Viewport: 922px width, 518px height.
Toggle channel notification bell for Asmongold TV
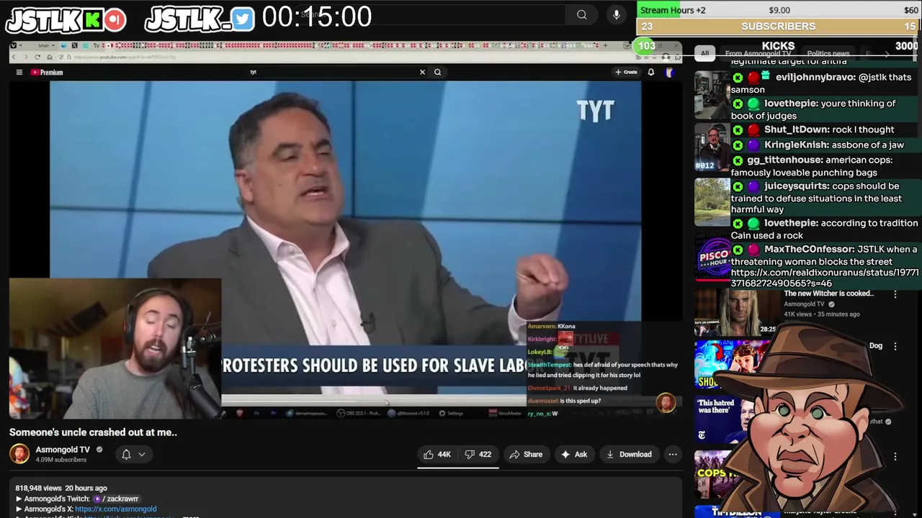pyautogui.click(x=126, y=454)
